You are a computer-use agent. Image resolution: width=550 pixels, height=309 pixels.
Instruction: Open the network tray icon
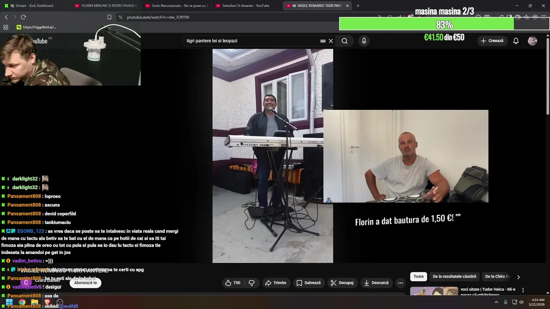(x=514, y=302)
